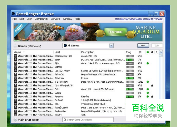
Task: Open the Community menu
Action: [41, 19]
